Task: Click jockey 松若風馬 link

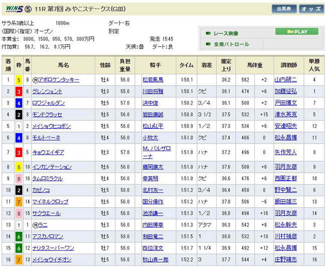Action: click(152, 79)
